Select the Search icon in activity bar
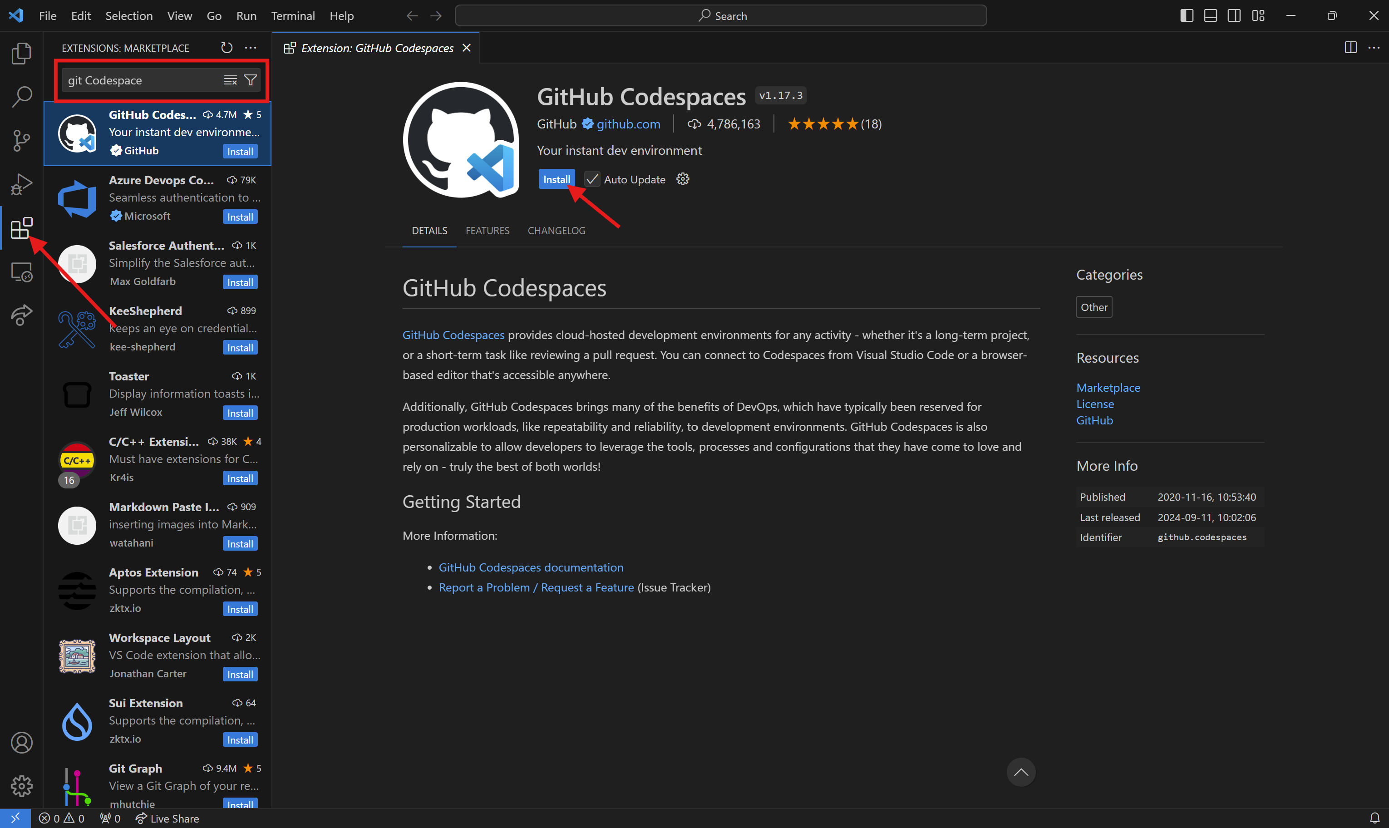Viewport: 1389px width, 828px height. coord(21,97)
